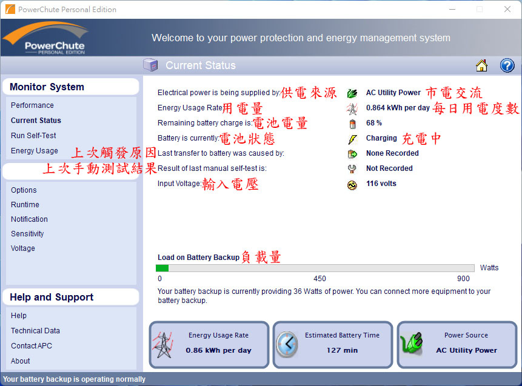This screenshot has height=386, width=522.
Task: Click the 'AC Utility Power' status value
Action: (x=393, y=93)
